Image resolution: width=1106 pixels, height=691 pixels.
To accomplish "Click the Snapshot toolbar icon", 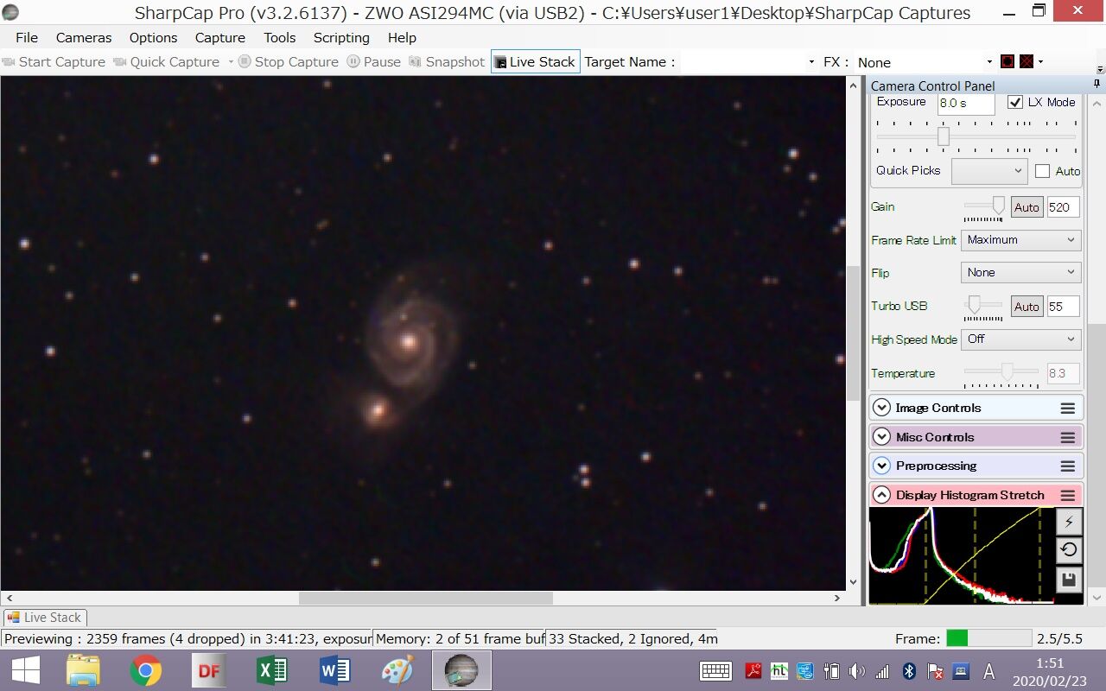I will click(x=448, y=61).
